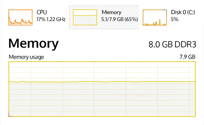Click the highlighted Memory selection box
204x125 pixels.
(104, 17)
